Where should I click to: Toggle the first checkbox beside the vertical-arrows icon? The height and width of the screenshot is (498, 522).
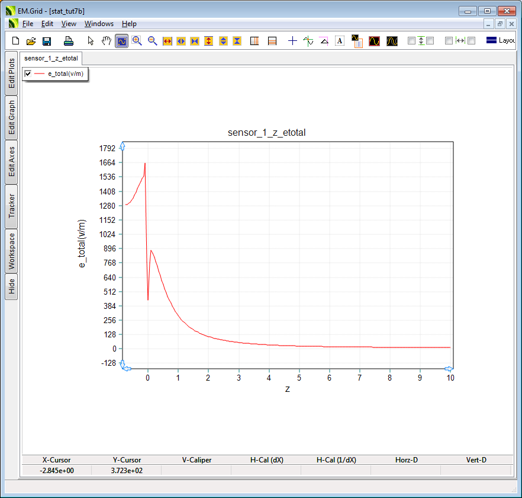pos(411,41)
